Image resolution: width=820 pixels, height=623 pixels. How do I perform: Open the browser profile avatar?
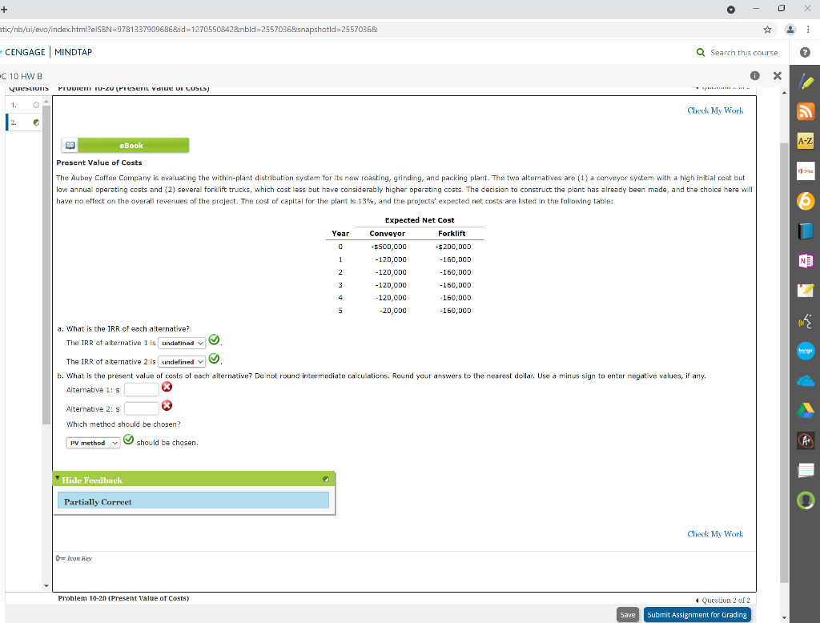[790, 30]
